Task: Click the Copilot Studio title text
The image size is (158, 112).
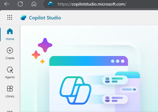Action: [45, 18]
